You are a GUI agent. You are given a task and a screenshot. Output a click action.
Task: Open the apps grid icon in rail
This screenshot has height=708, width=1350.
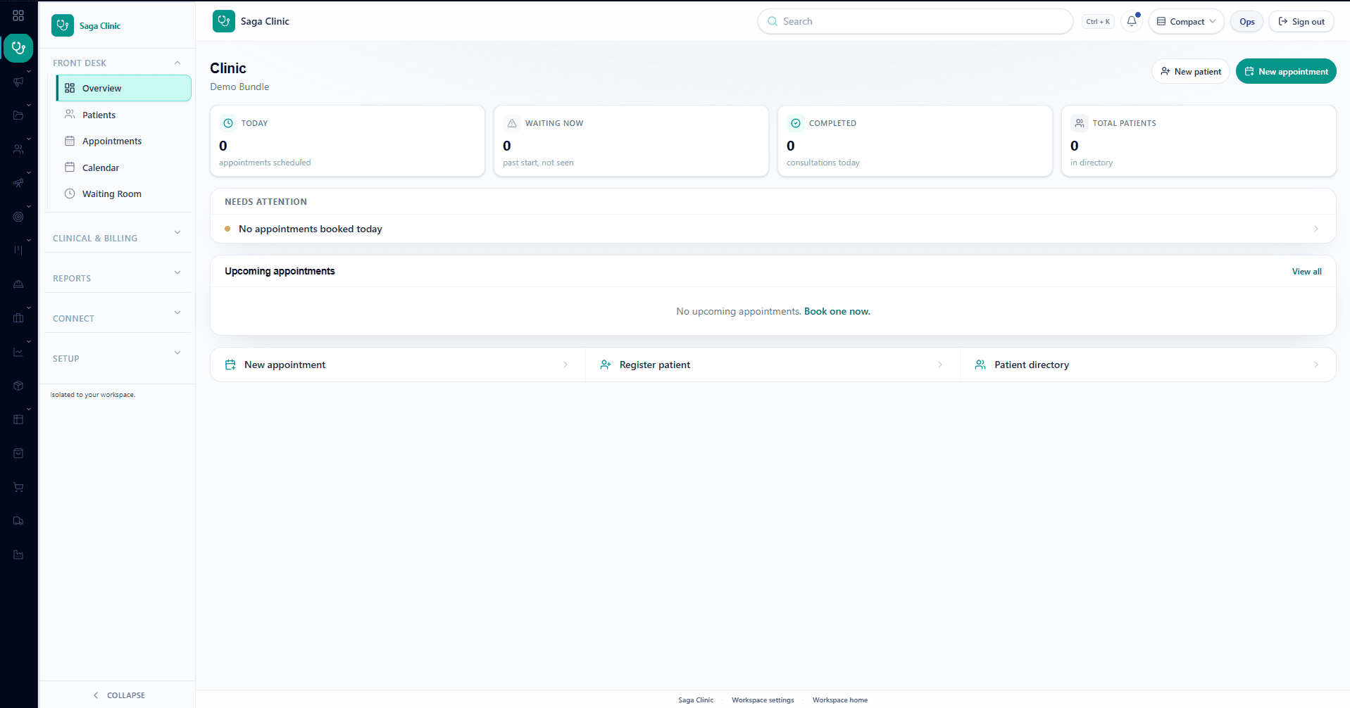pyautogui.click(x=18, y=15)
